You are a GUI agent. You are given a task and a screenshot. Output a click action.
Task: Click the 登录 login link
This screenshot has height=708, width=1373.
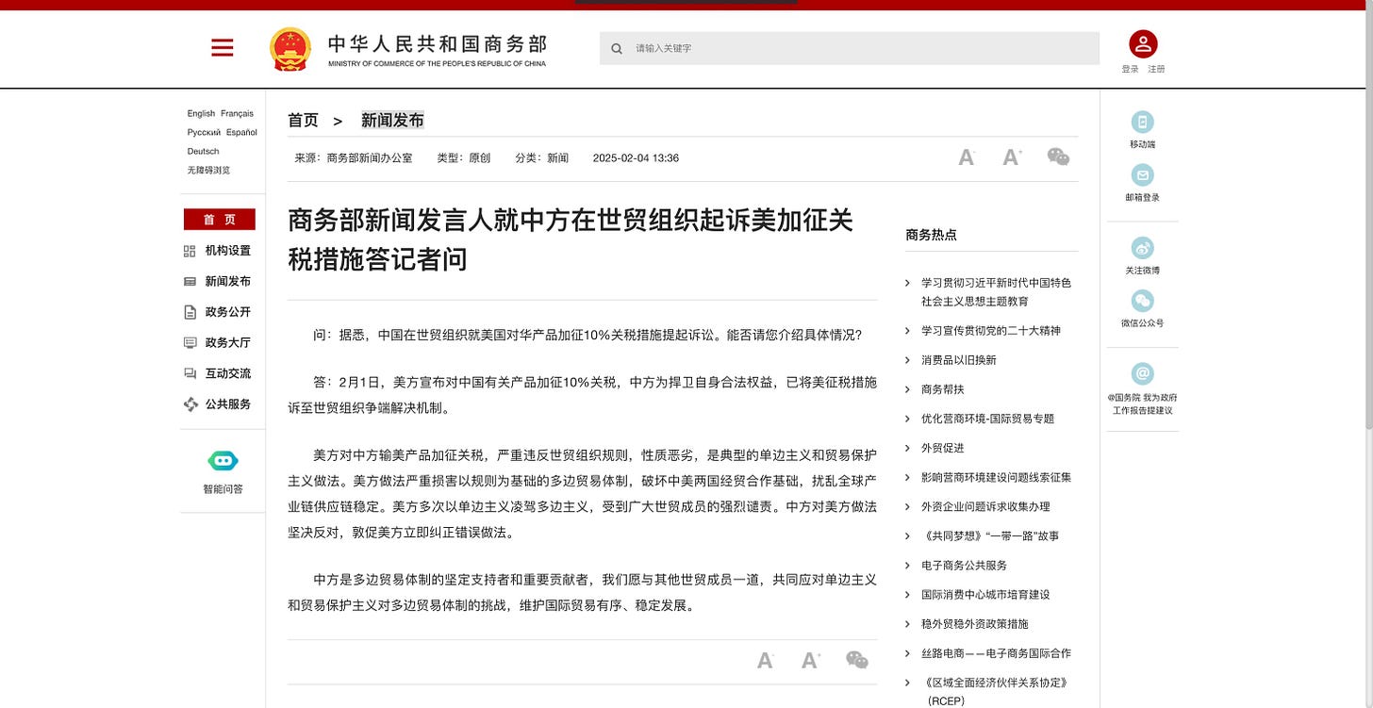click(1130, 69)
